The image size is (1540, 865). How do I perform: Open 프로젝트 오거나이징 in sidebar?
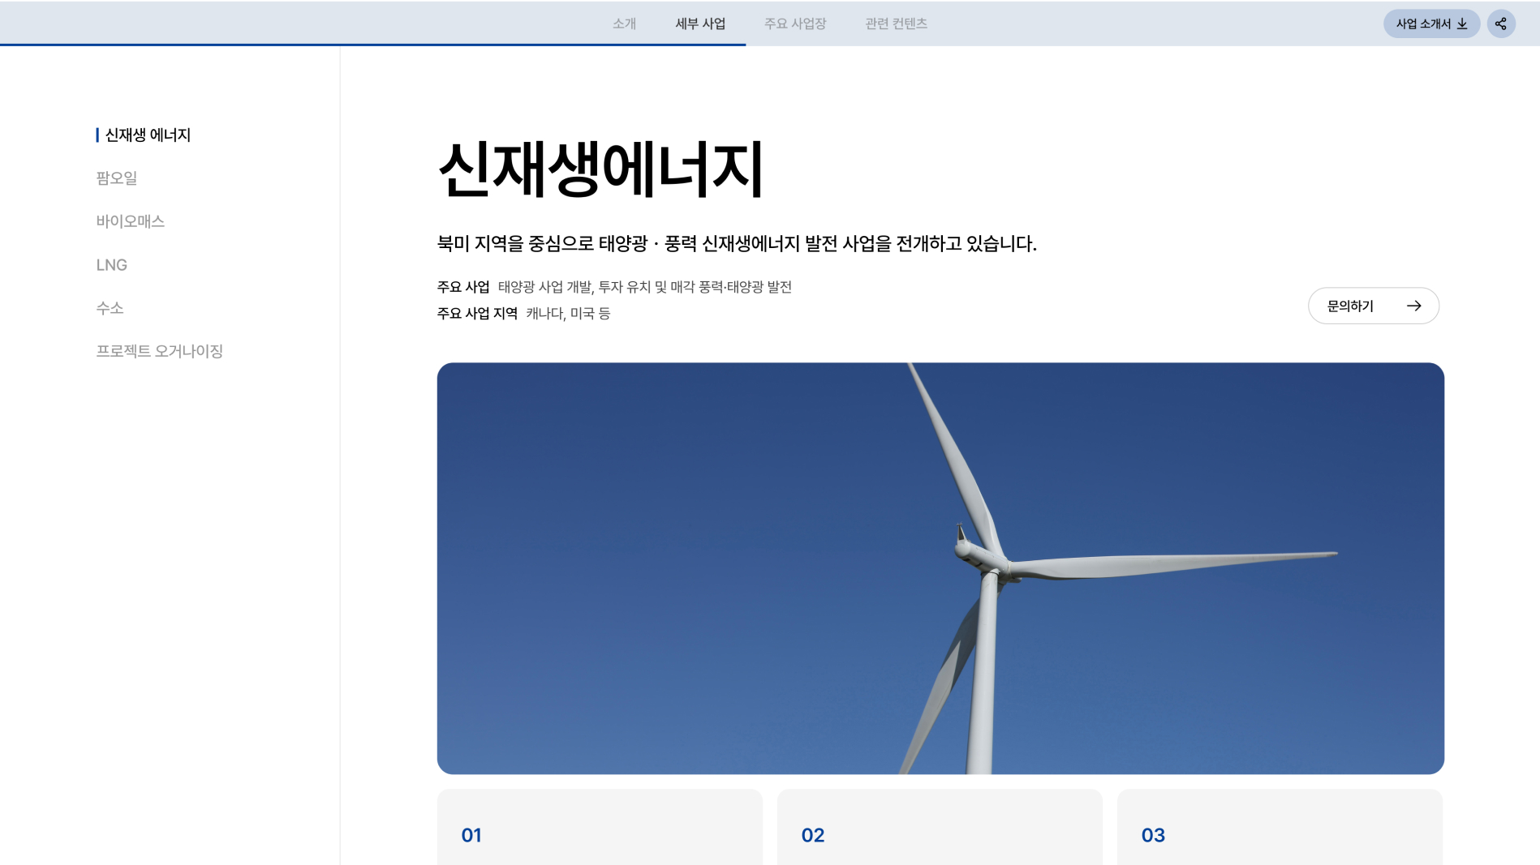click(x=159, y=351)
